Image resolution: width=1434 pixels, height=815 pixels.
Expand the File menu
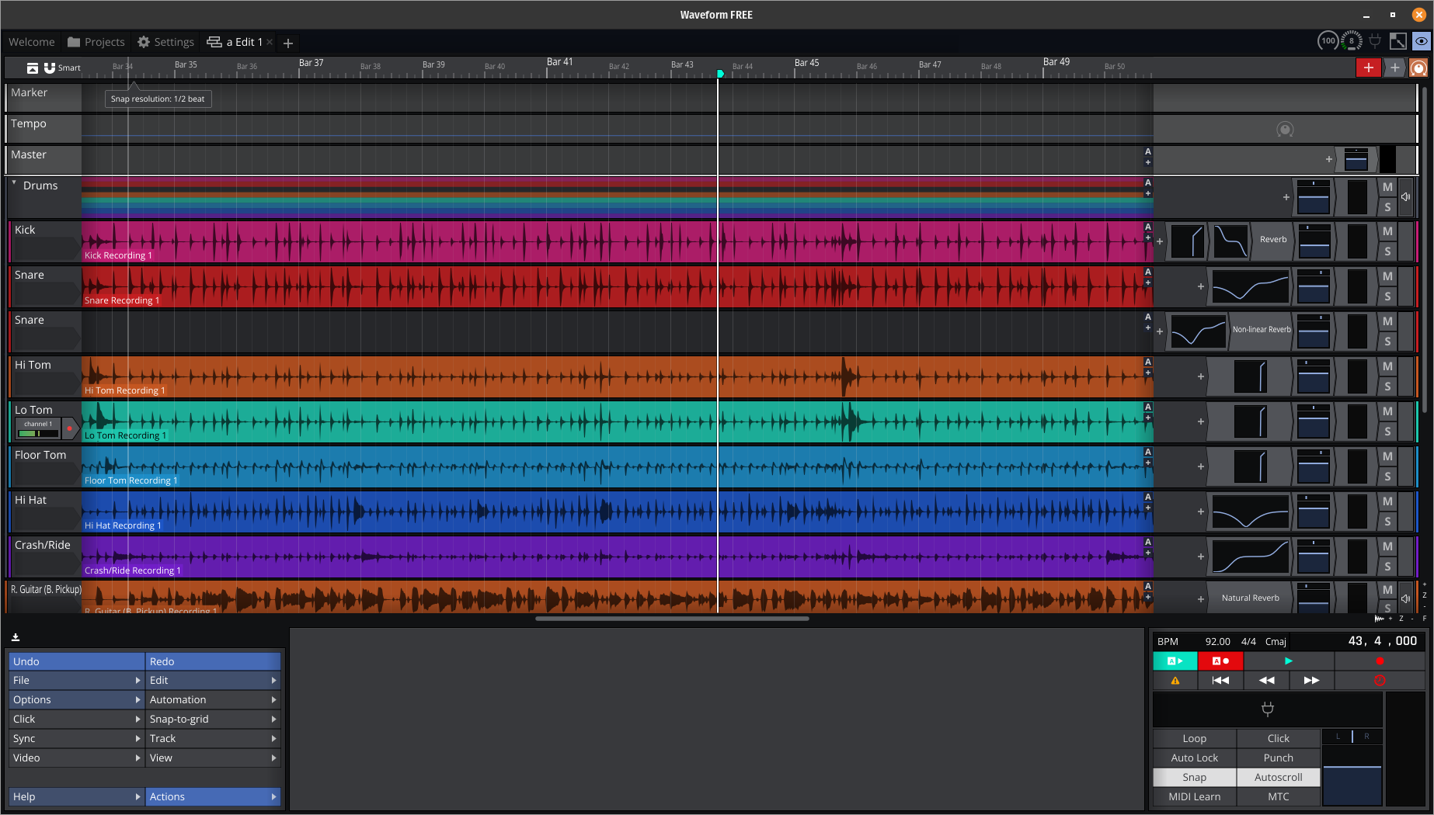76,680
